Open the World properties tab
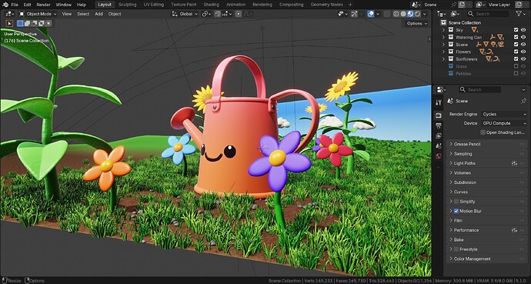531x284 pixels. point(439,156)
